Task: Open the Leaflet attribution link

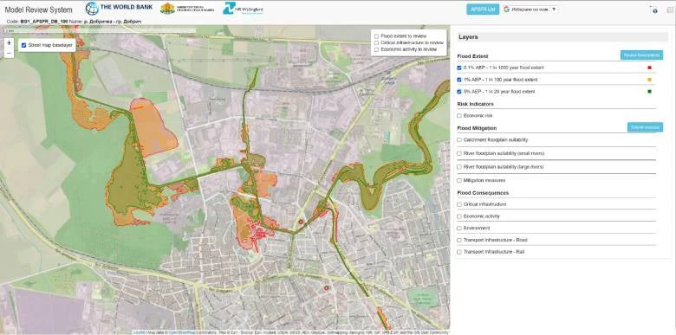Action: tap(139, 332)
